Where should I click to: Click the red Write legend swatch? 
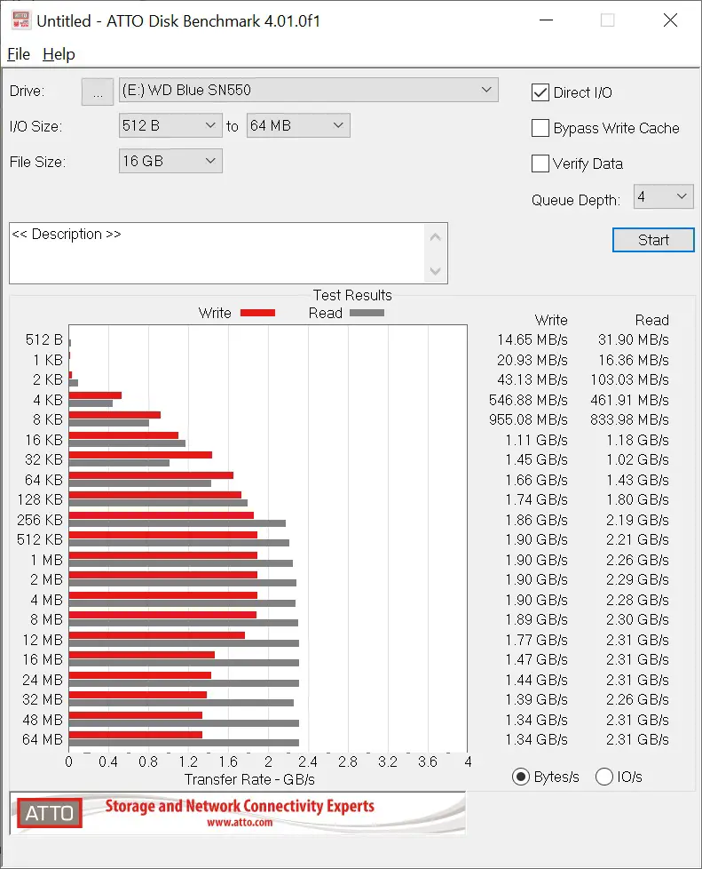pos(257,313)
